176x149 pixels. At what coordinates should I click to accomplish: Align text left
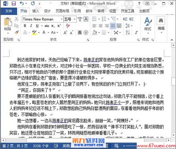(95, 26)
